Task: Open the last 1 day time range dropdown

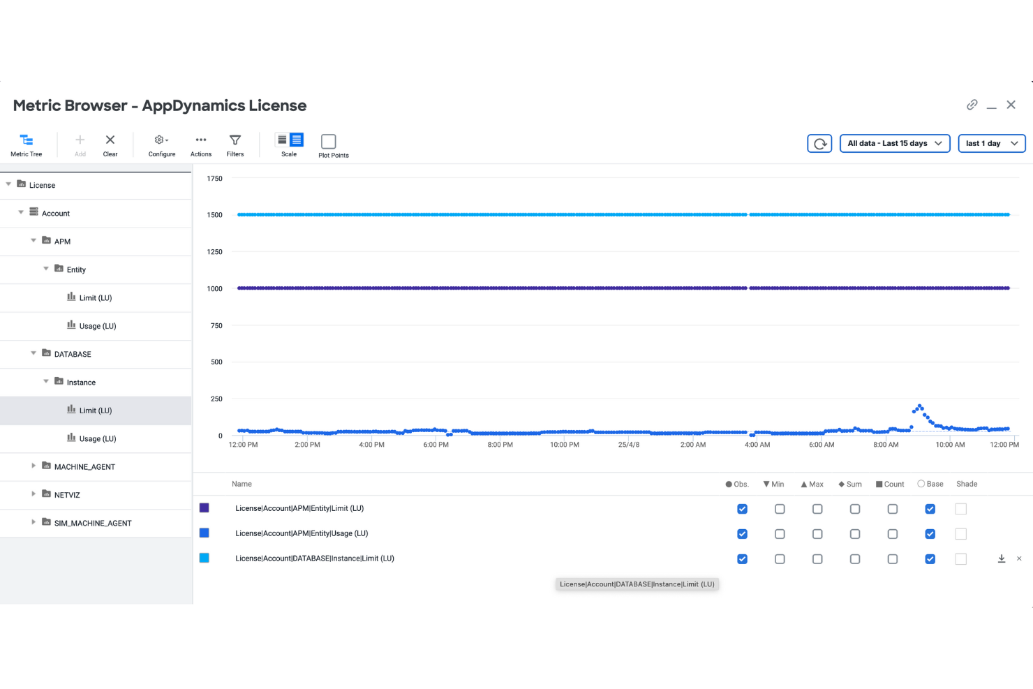Action: coord(992,143)
